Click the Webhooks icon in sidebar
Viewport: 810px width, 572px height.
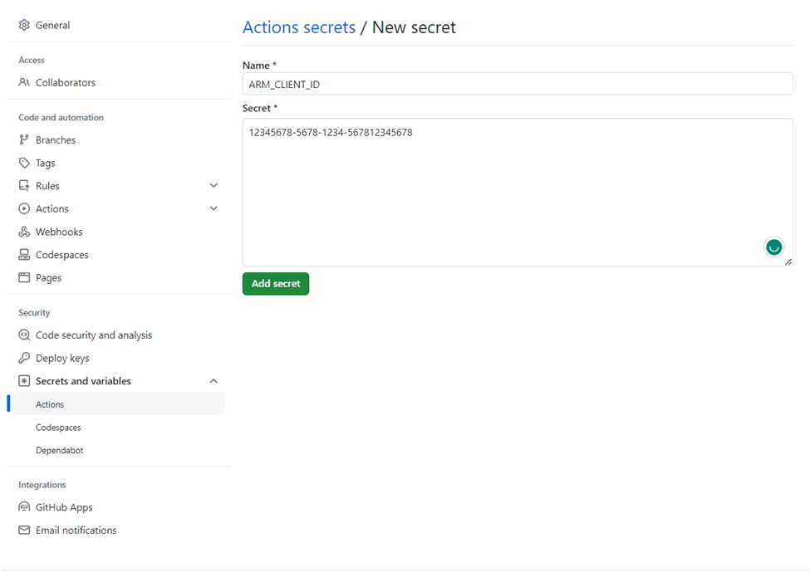pyautogui.click(x=24, y=232)
